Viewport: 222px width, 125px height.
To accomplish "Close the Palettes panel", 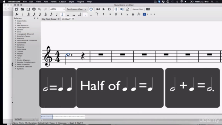I will [38, 18].
